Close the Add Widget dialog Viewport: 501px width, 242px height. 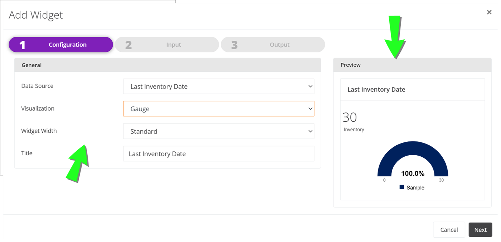[x=489, y=12]
